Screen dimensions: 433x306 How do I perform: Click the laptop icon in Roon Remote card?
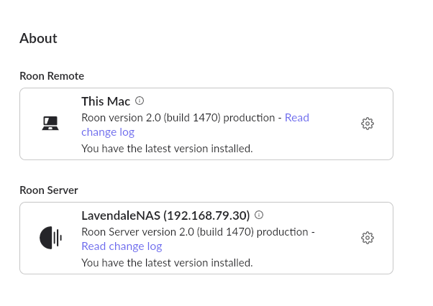[x=50, y=124]
